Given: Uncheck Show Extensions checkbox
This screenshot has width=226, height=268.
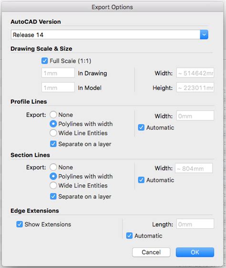Looking at the screenshot, I should [x=20, y=224].
